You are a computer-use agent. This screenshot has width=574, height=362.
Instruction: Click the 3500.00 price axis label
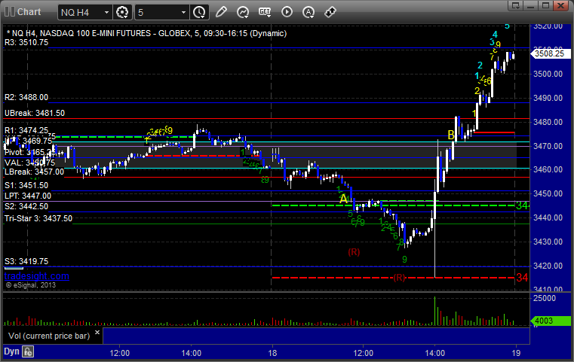click(548, 74)
